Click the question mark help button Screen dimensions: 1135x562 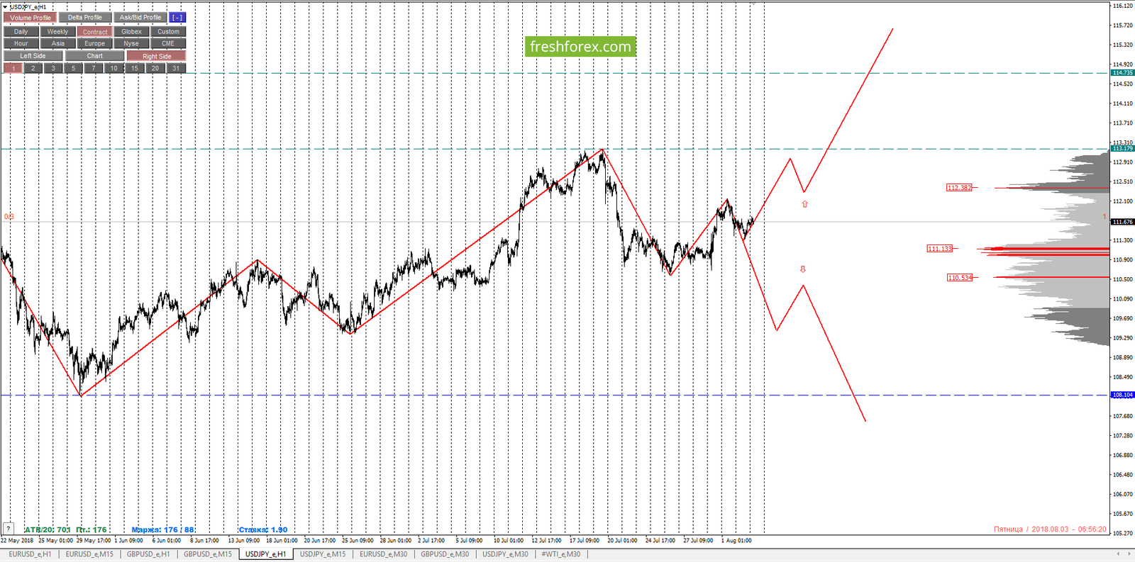tap(8, 529)
